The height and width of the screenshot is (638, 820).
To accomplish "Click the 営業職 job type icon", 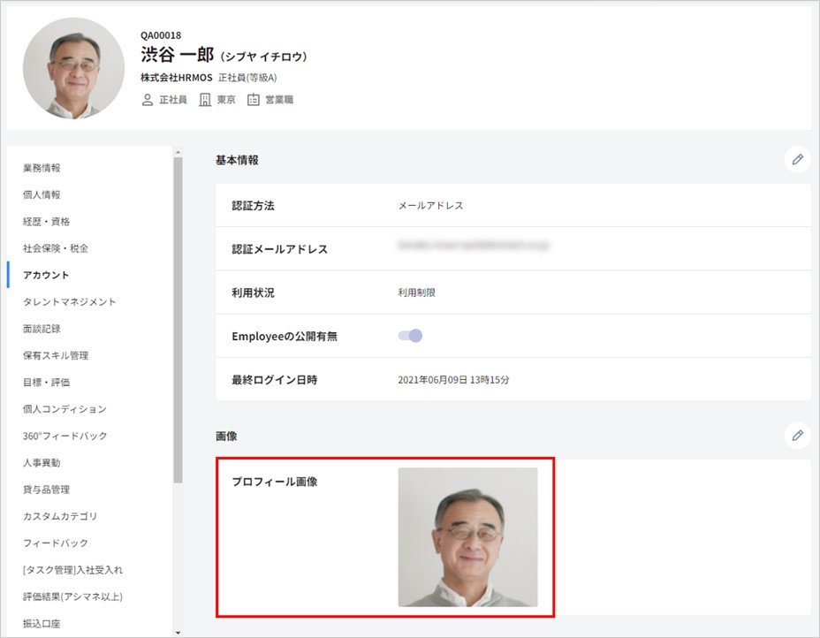I will point(254,100).
